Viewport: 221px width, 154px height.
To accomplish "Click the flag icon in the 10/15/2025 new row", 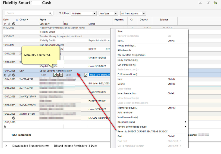I will (5, 127).
